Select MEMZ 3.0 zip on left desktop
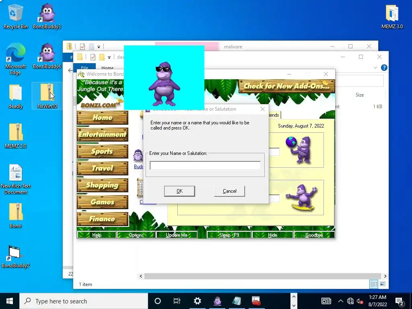Image resolution: width=412 pixels, height=309 pixels. pos(15,136)
